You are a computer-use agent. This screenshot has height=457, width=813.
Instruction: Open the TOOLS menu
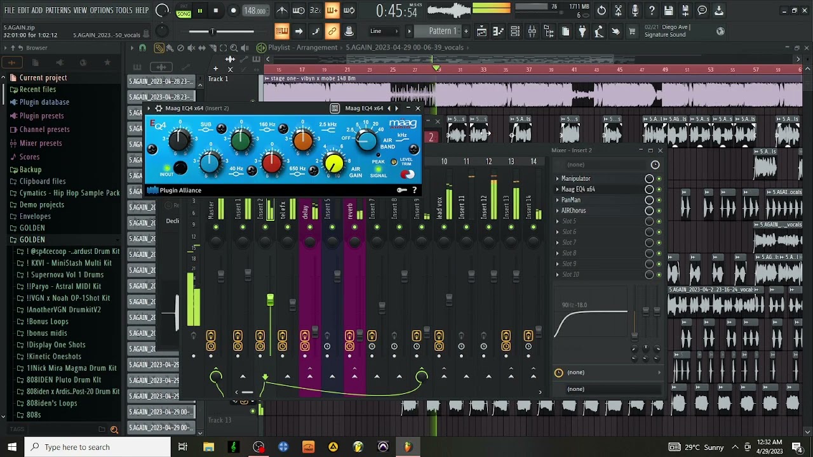124,10
